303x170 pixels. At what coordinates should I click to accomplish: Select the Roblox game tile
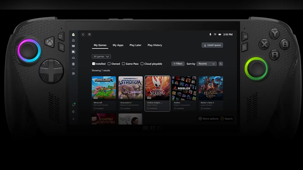(x=184, y=93)
